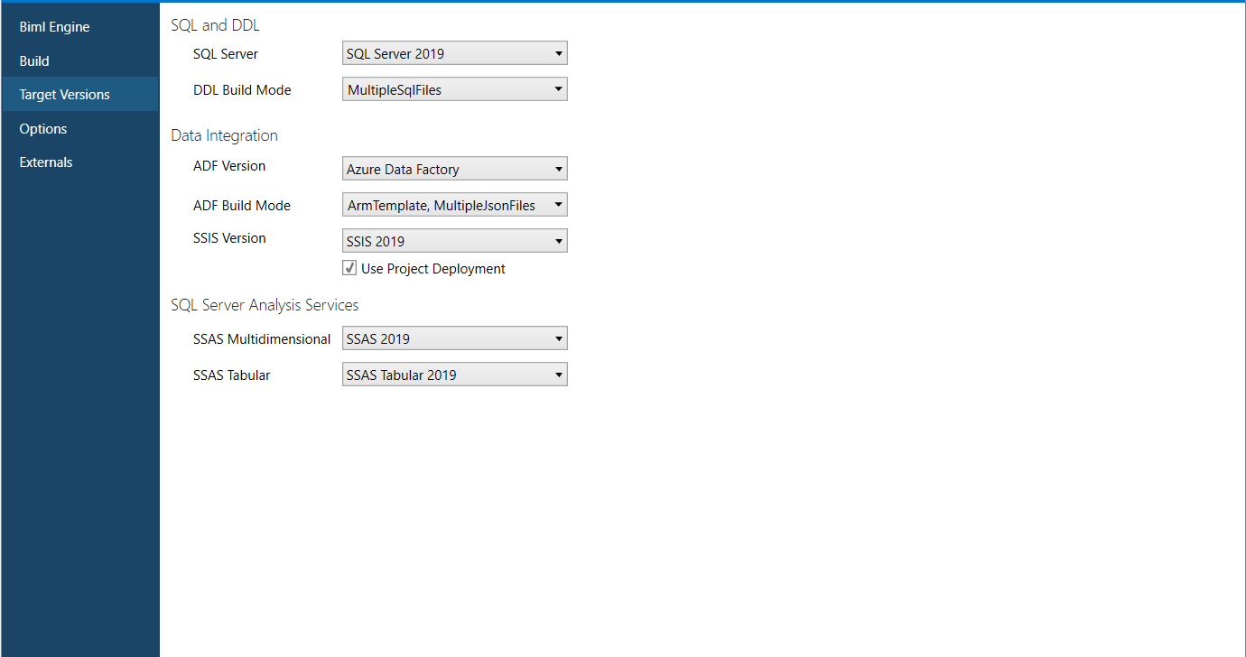The image size is (1246, 657).
Task: Open the DDL Build Mode dropdown
Action: point(454,88)
